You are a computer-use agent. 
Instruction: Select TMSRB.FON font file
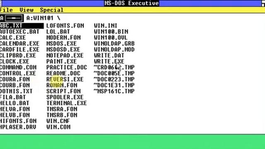[x=62, y=115]
